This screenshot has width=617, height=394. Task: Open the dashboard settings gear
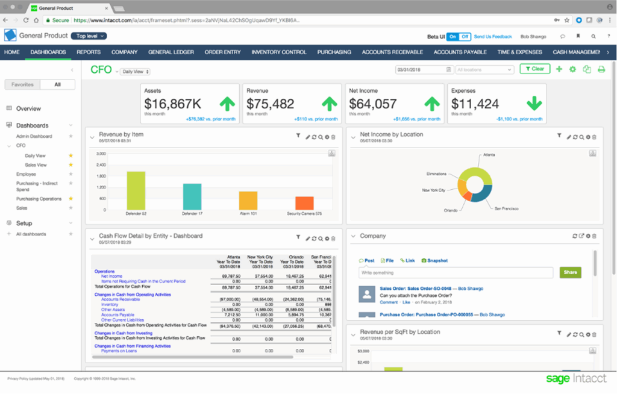point(572,69)
